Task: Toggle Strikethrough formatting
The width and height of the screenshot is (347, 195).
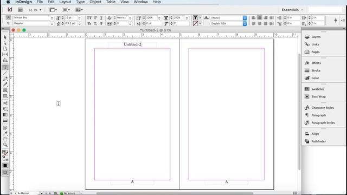Action: pos(101,23)
